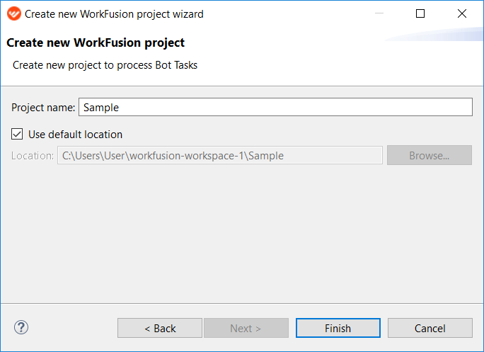The height and width of the screenshot is (352, 484).
Task: Click the 'Create new WorkFusion project' heading
Action: tap(96, 42)
